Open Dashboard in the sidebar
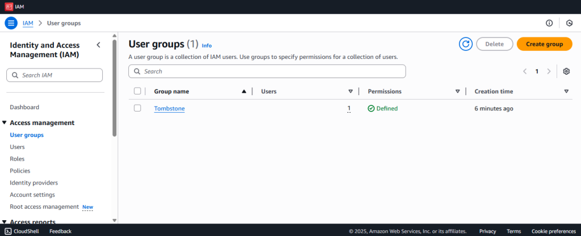Screen dimensions: 581x236 click(24, 107)
